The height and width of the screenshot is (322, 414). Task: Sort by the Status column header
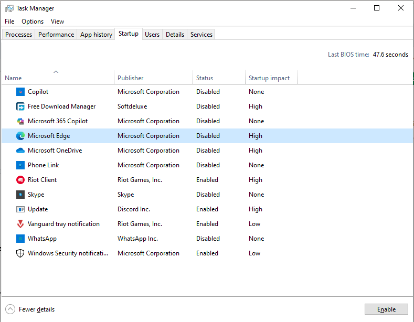click(219, 78)
